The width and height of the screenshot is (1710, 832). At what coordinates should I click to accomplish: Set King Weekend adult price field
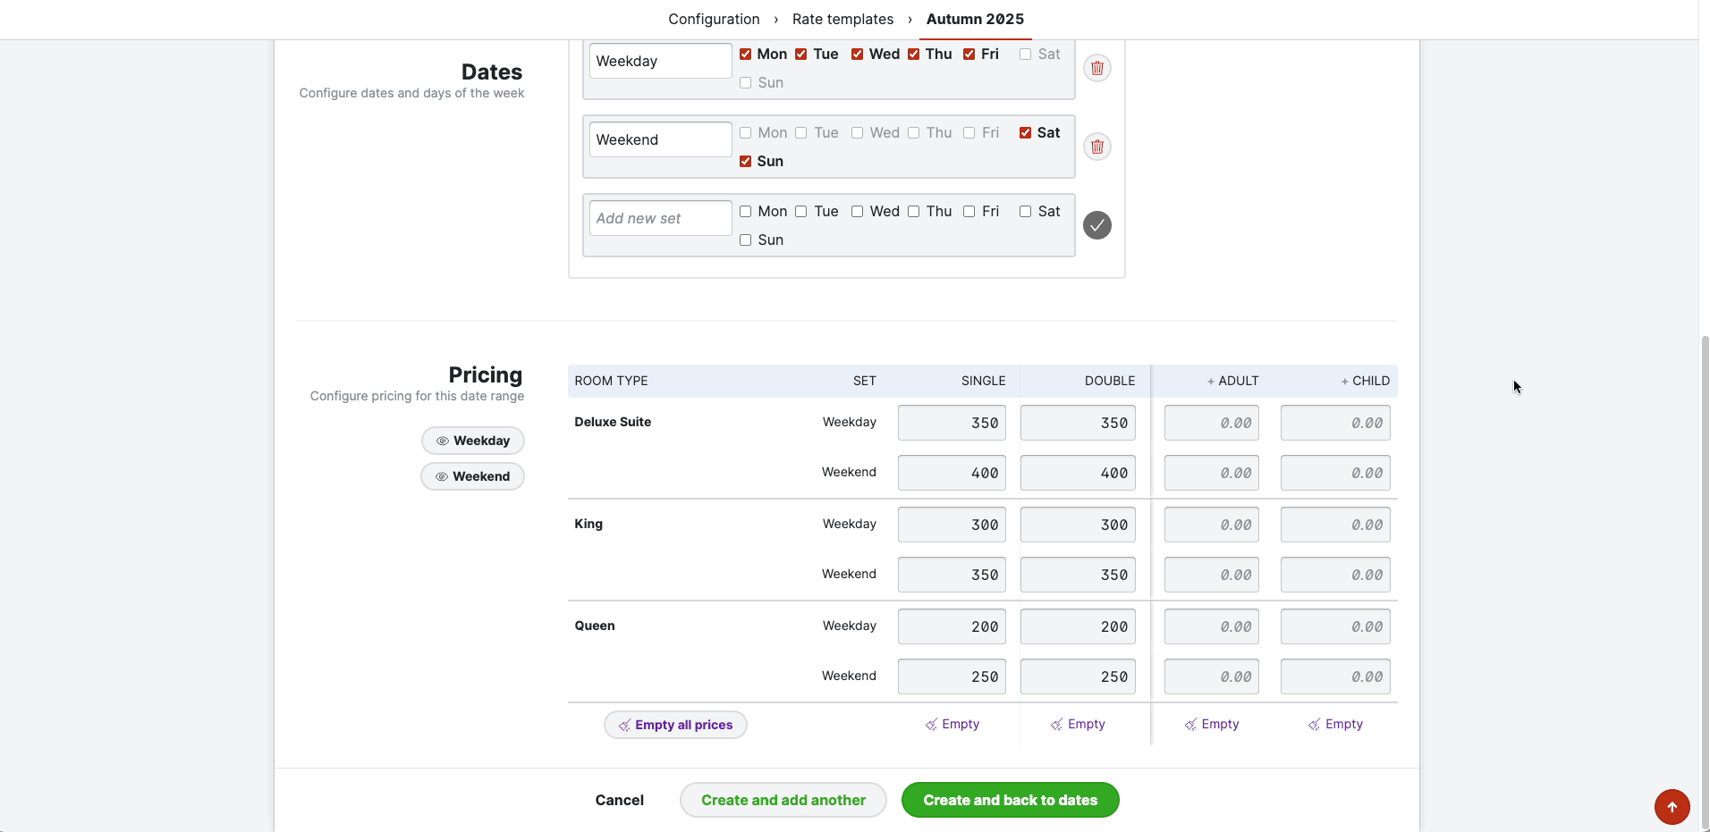[x=1212, y=575]
